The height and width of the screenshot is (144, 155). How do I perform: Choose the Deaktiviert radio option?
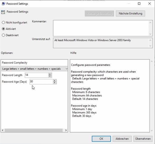[3, 35]
